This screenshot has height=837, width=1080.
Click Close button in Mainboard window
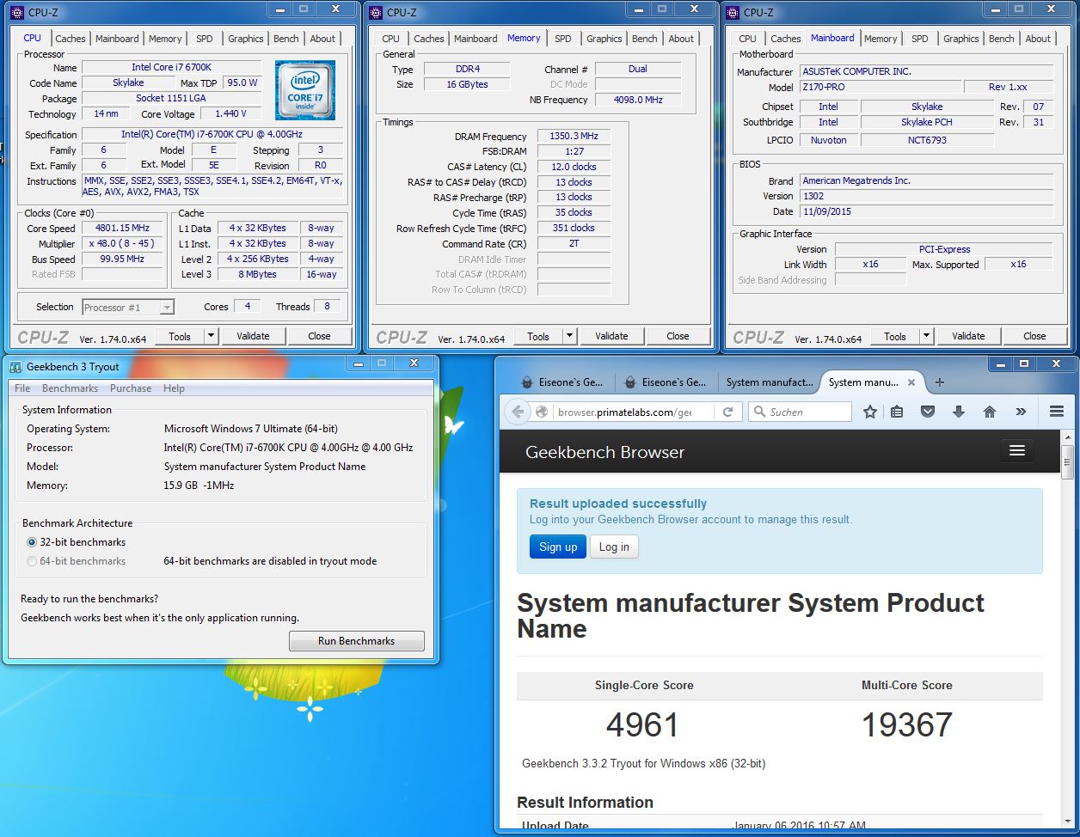(x=1034, y=336)
